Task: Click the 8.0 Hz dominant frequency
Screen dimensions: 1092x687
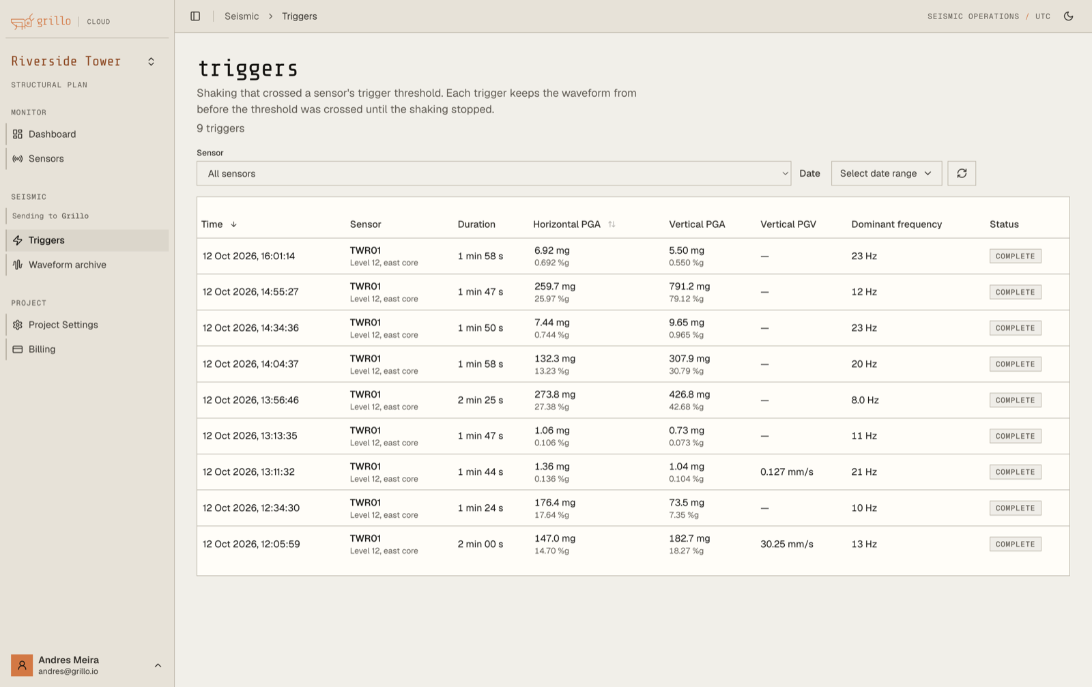Action: [x=865, y=400]
